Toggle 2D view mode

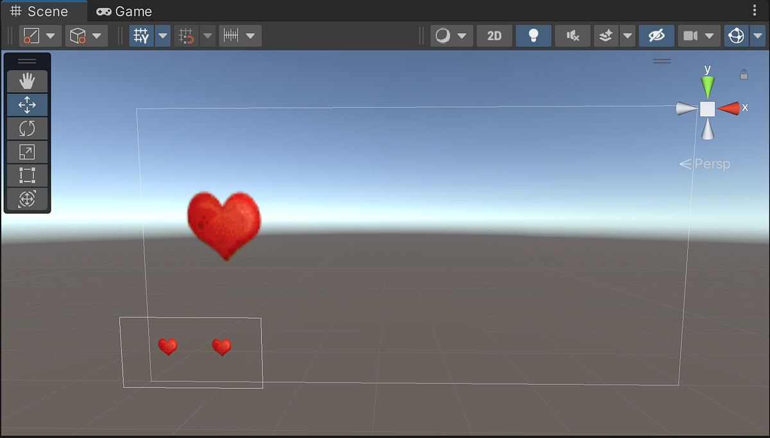(494, 36)
